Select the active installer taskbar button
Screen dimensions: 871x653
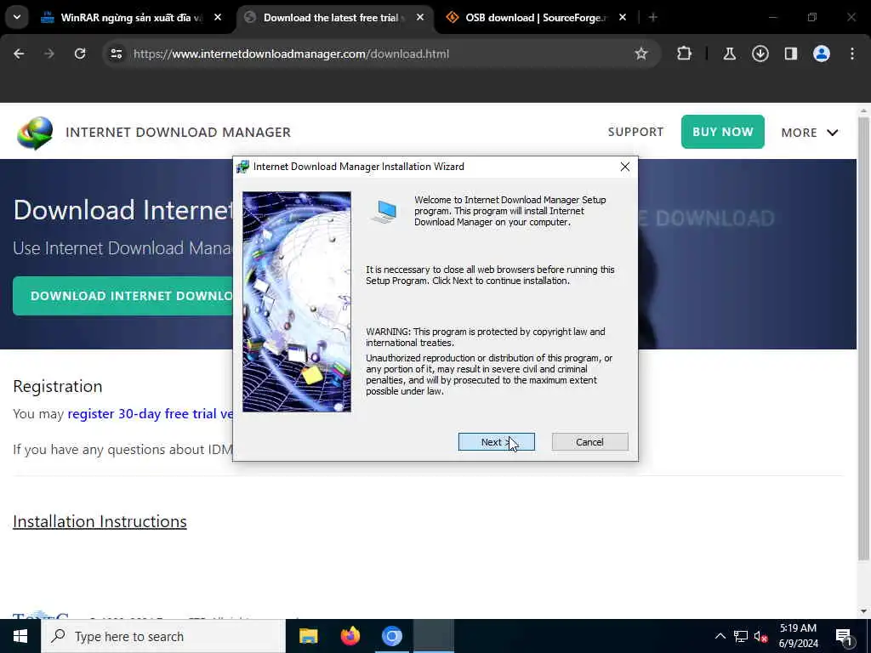(434, 636)
